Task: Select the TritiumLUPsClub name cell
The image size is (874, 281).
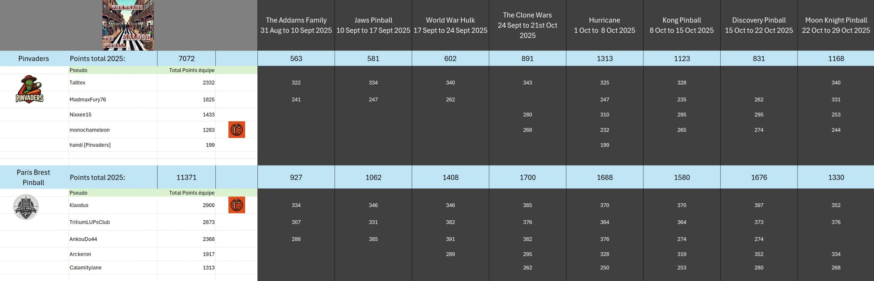Action: [113, 222]
